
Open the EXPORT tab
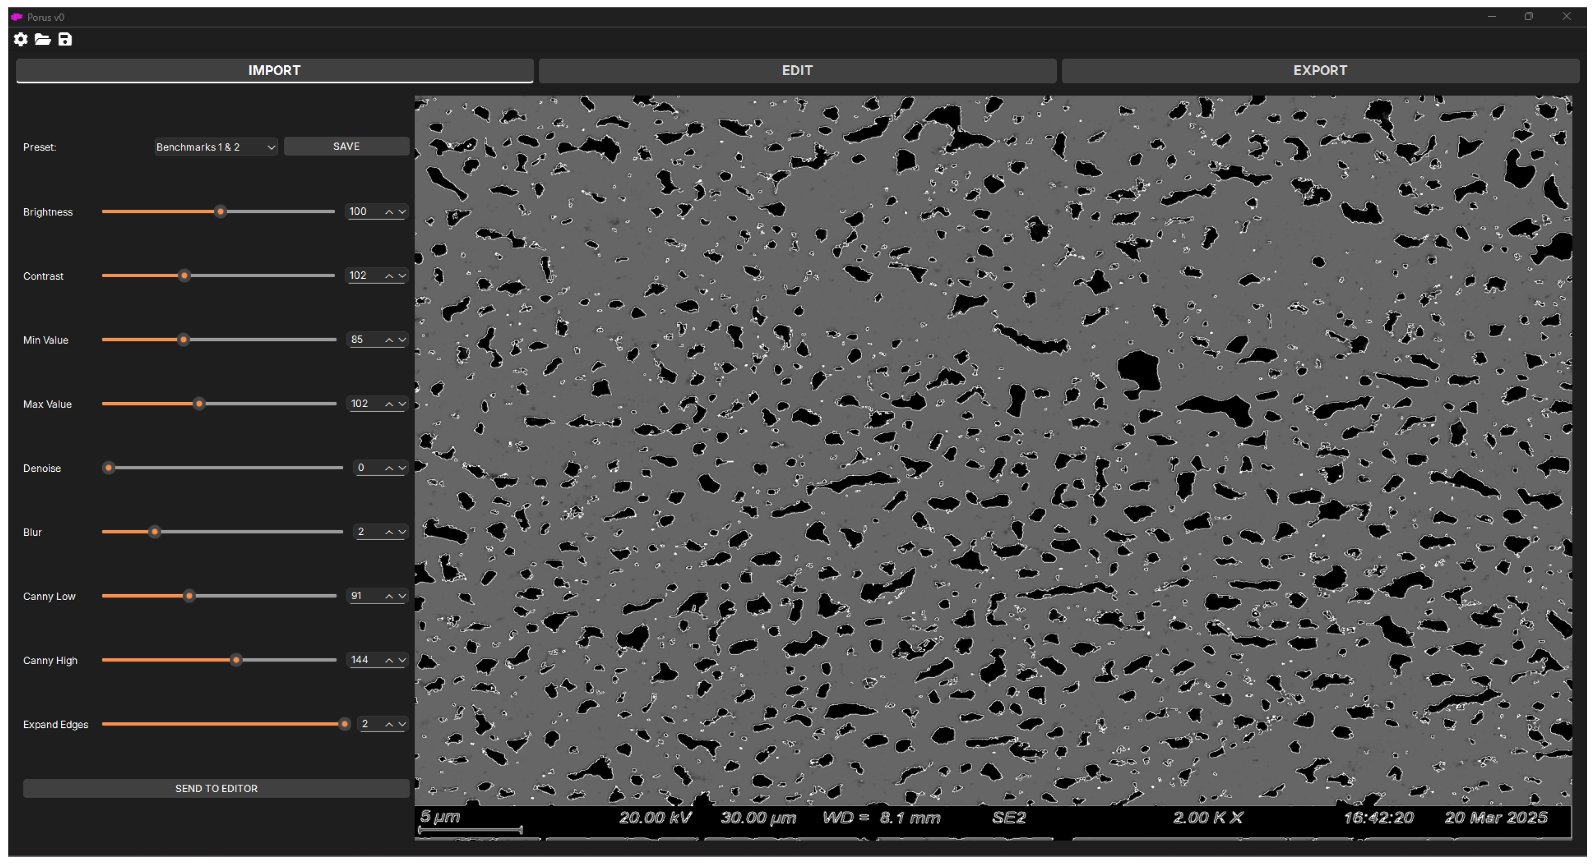[x=1319, y=70]
